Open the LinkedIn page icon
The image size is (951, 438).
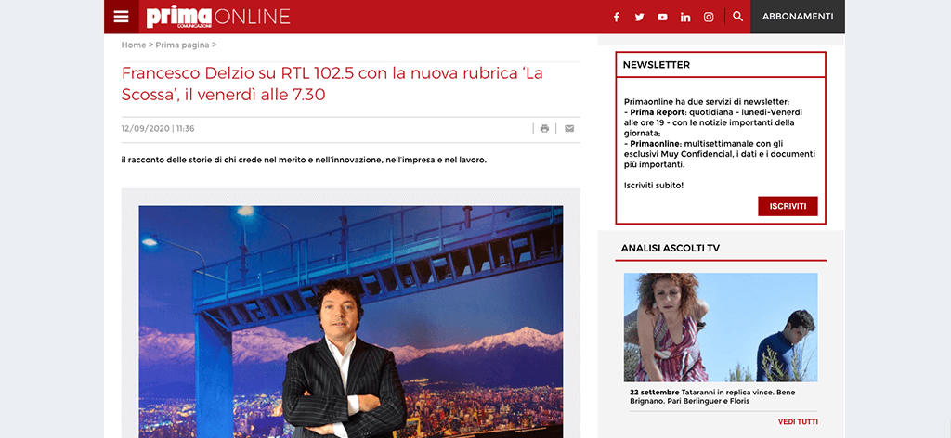pyautogui.click(x=685, y=17)
